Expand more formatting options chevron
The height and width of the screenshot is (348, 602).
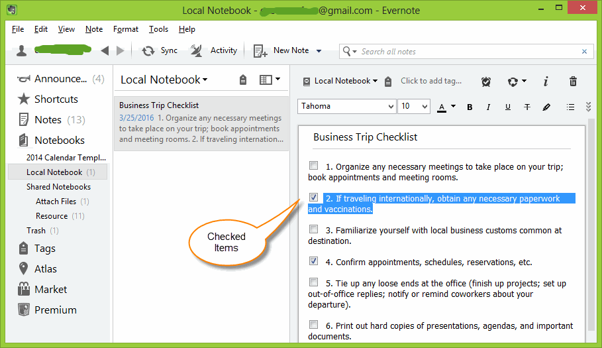[x=588, y=107]
